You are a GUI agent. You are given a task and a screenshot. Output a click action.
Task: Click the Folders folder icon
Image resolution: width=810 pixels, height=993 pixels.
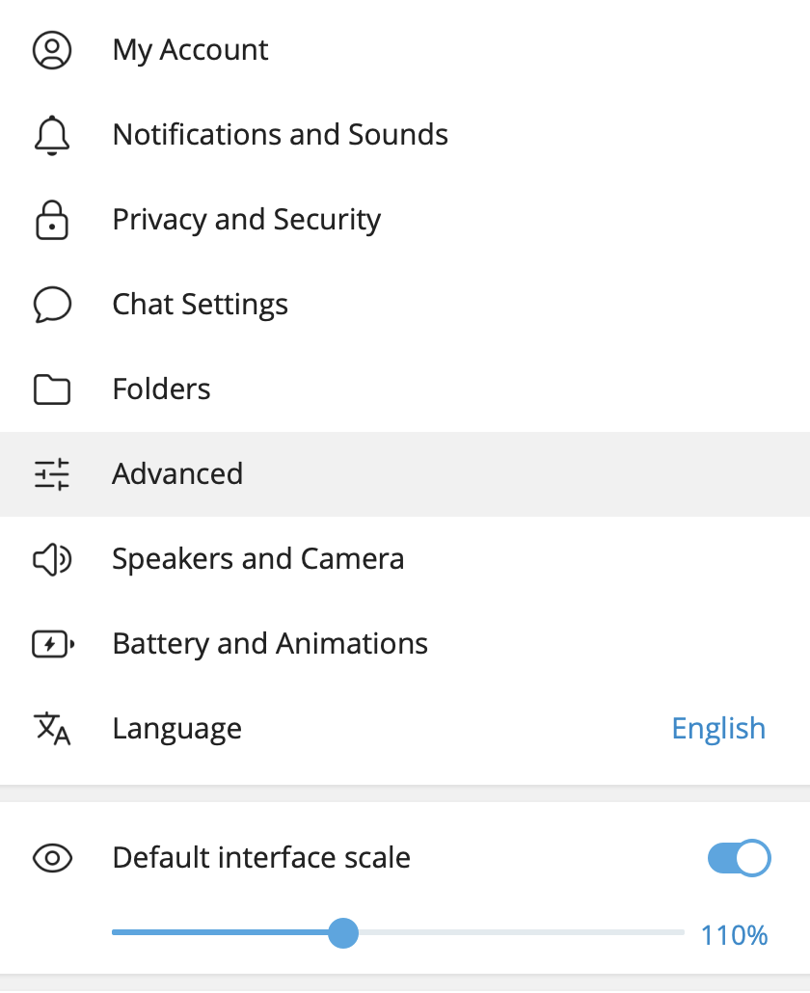click(x=52, y=389)
